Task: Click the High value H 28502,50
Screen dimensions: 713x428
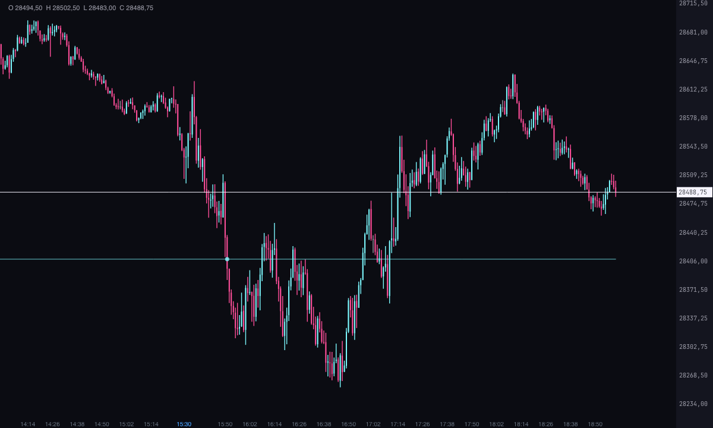Action: coord(63,7)
